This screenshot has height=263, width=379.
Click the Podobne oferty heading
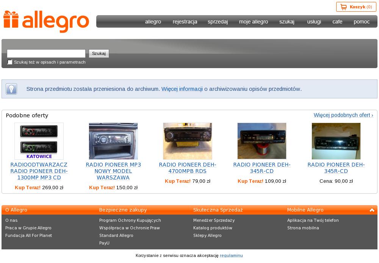click(x=27, y=115)
